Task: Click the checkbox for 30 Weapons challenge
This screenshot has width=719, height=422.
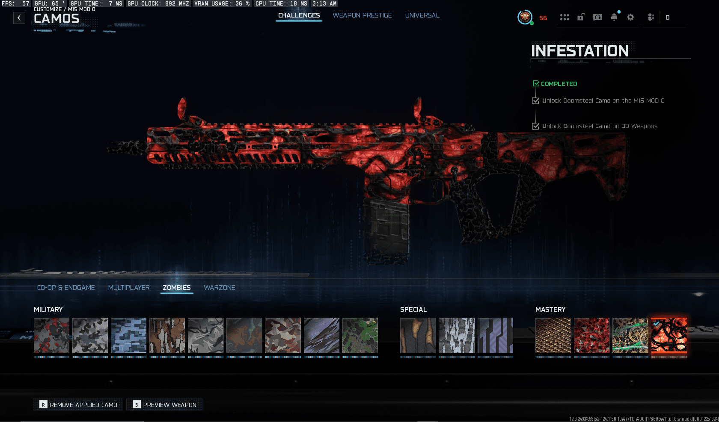Action: [x=535, y=126]
